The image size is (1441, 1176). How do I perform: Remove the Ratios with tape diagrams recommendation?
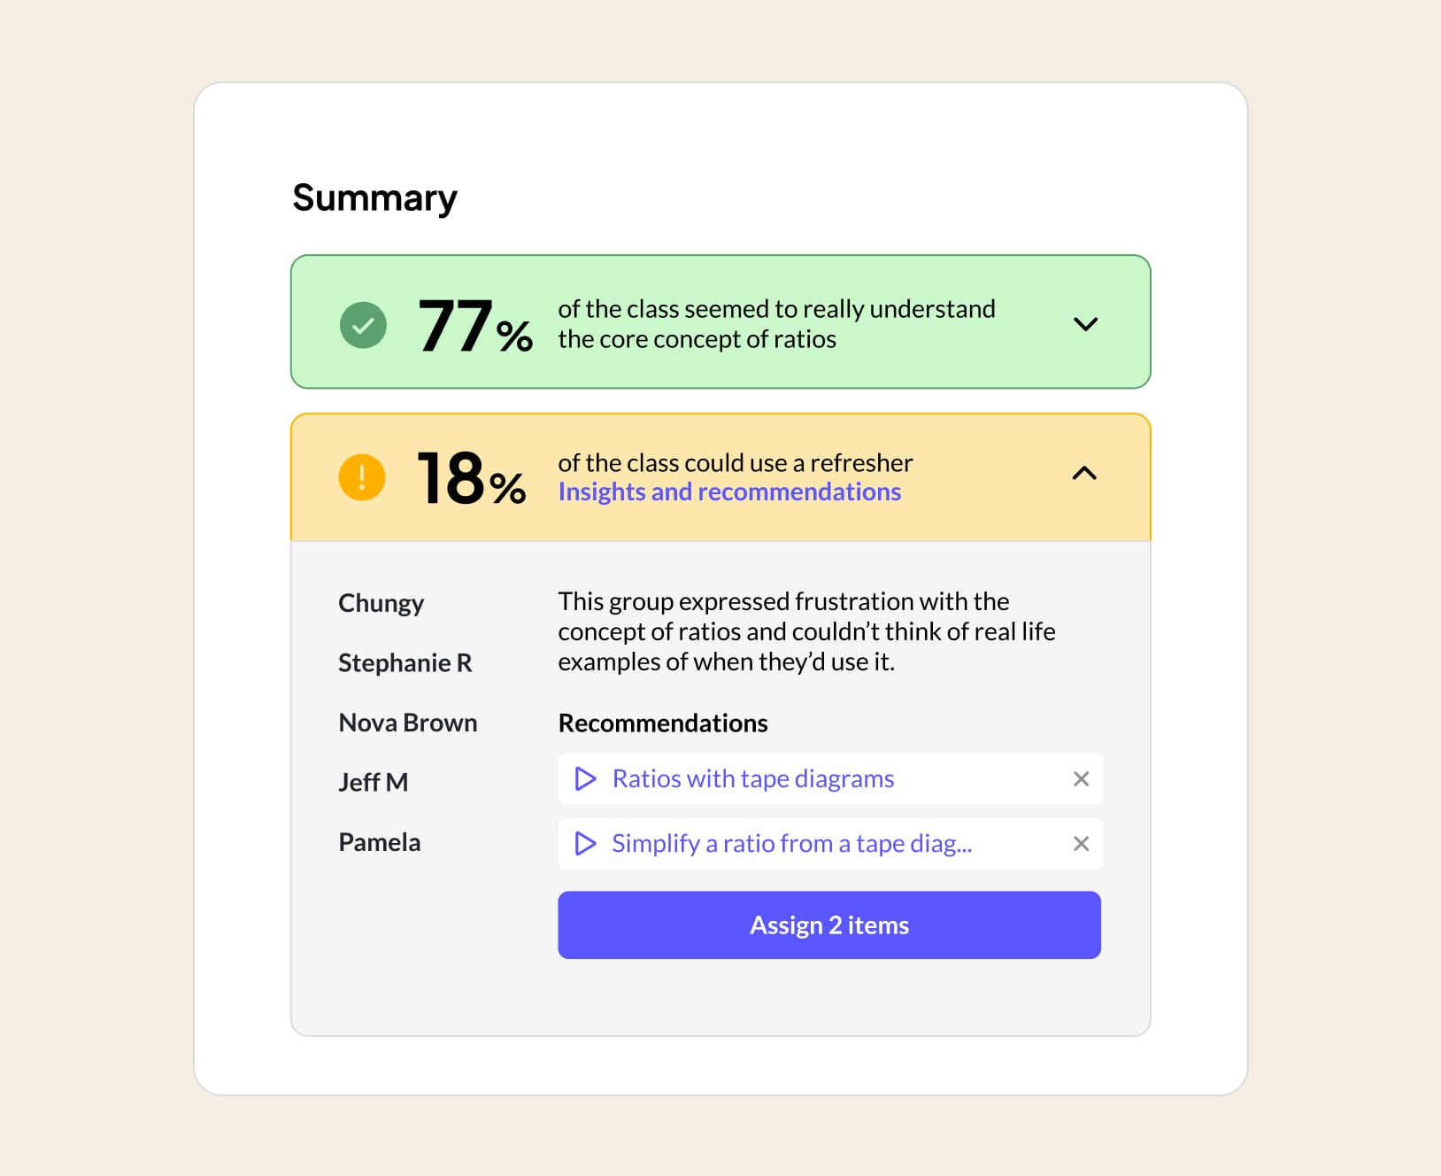point(1081,778)
